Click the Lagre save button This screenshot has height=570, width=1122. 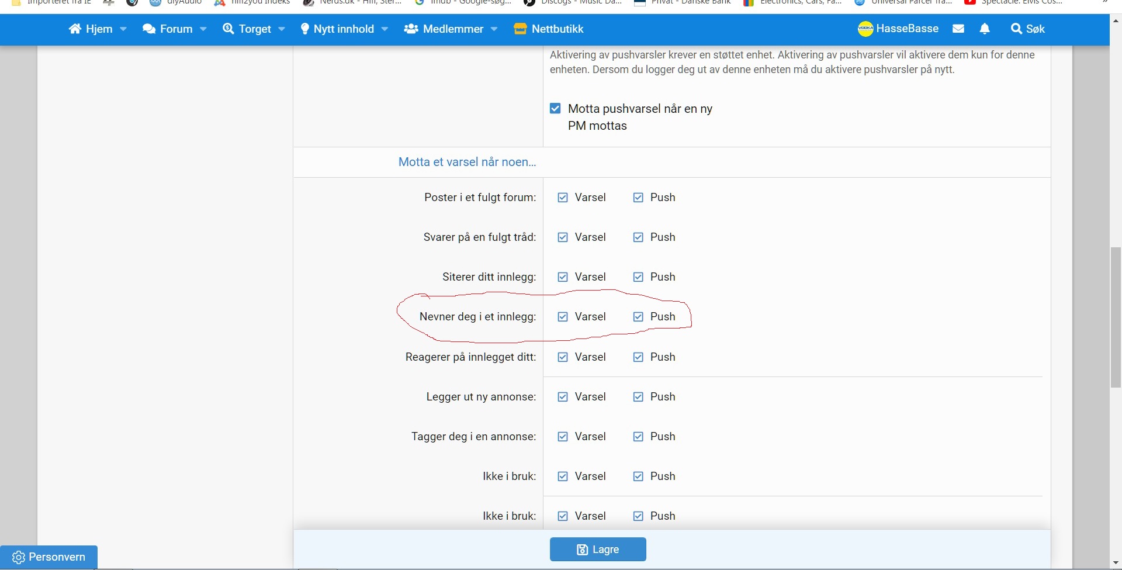598,550
